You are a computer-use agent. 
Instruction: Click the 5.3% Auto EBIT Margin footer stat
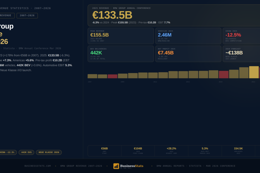click(x=205, y=151)
